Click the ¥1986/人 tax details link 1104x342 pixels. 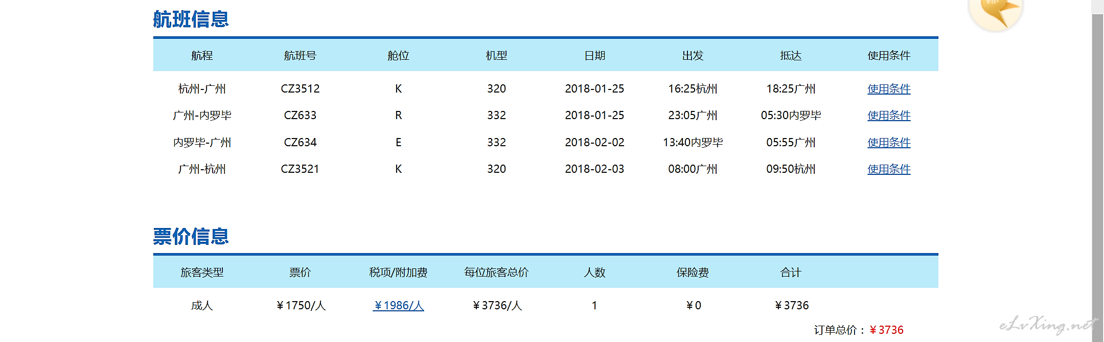398,306
